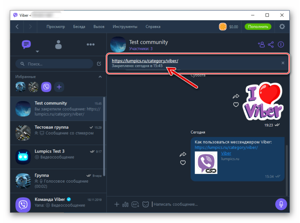This screenshot has width=300, height=223.
Task: Open the chats list tab icon
Action: [x=26, y=44]
